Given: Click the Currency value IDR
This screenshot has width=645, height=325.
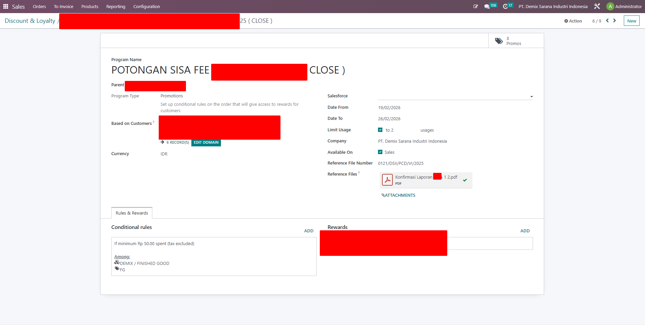Looking at the screenshot, I should [x=164, y=154].
